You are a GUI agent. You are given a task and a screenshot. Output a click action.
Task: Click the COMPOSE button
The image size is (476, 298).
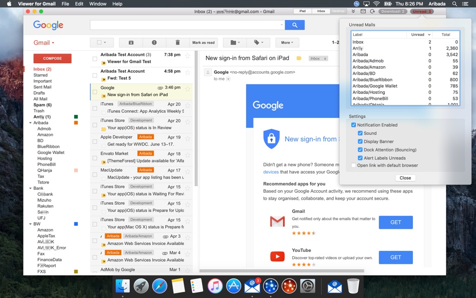pos(53,58)
